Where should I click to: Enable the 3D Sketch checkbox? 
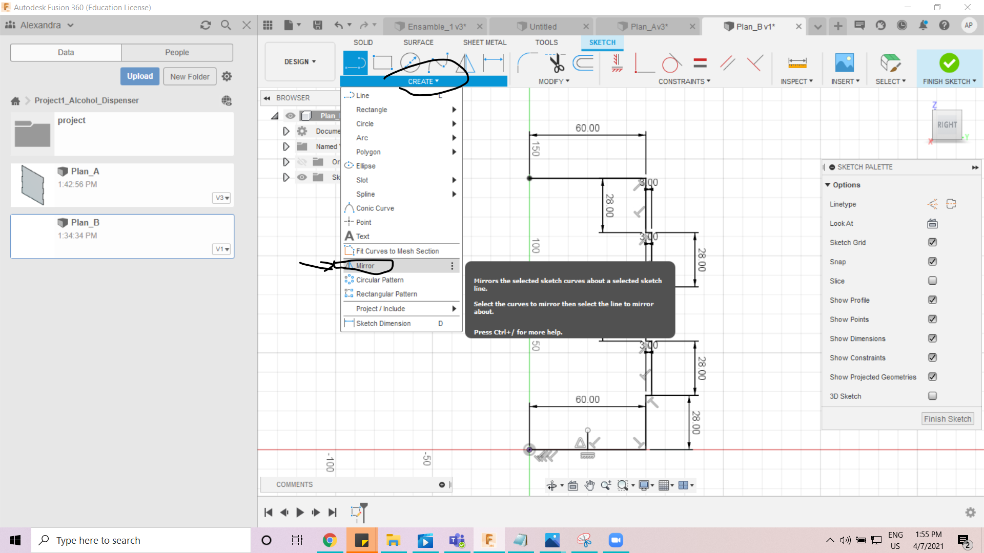click(932, 396)
